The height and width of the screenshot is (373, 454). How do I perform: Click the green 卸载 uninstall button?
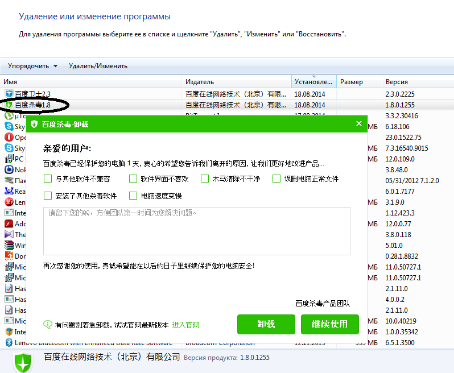point(266,324)
